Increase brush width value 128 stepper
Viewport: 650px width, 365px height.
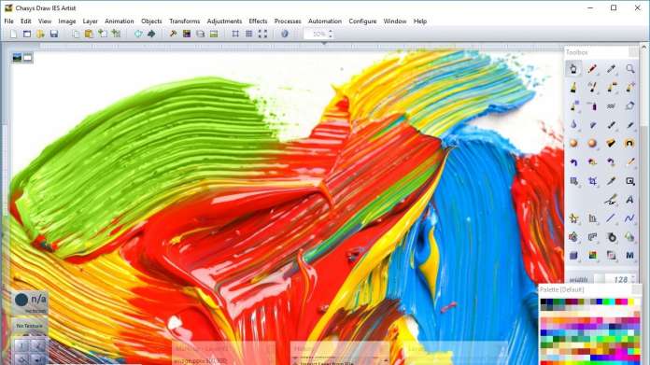click(633, 277)
